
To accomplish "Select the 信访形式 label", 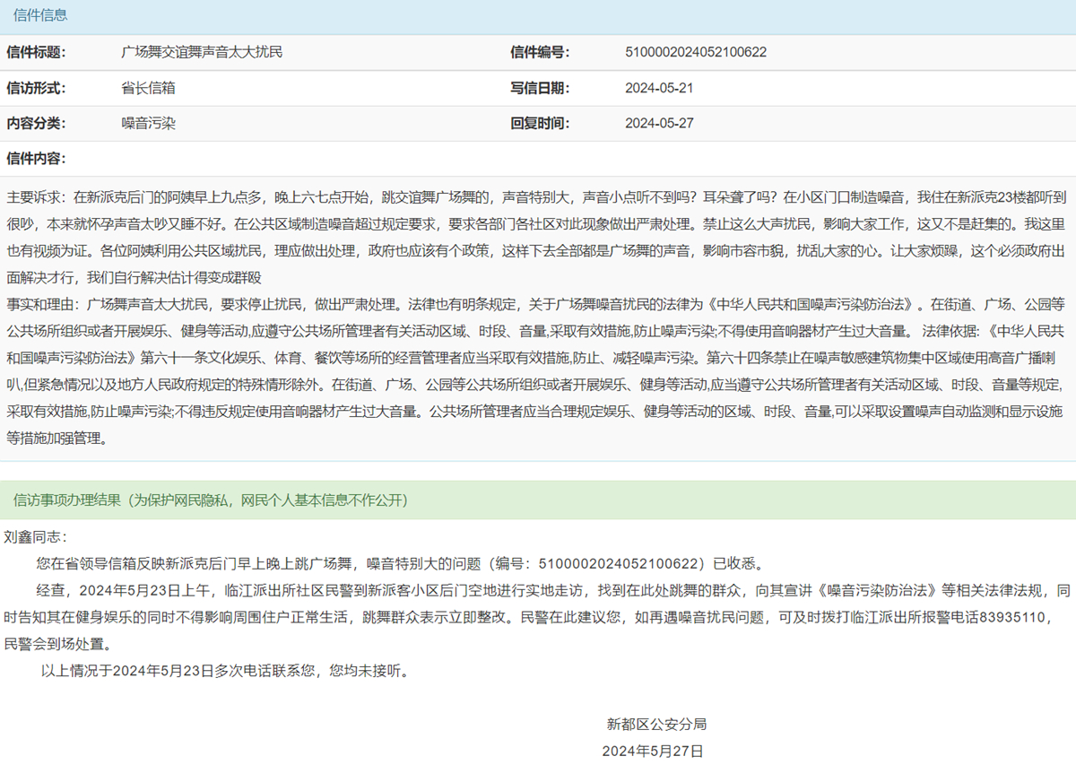I will (x=36, y=88).
